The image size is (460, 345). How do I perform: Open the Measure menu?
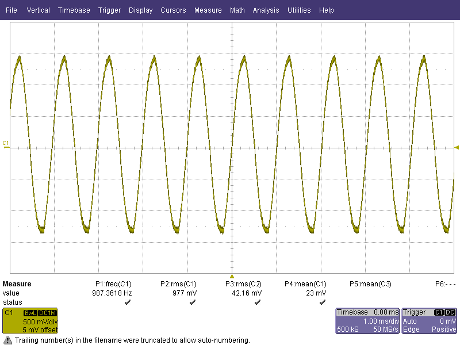tap(208, 10)
